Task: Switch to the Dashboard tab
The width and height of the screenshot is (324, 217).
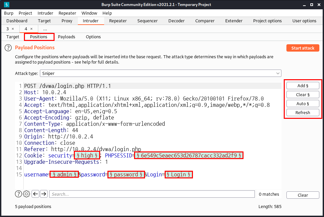Action: pyautogui.click(x=17, y=21)
